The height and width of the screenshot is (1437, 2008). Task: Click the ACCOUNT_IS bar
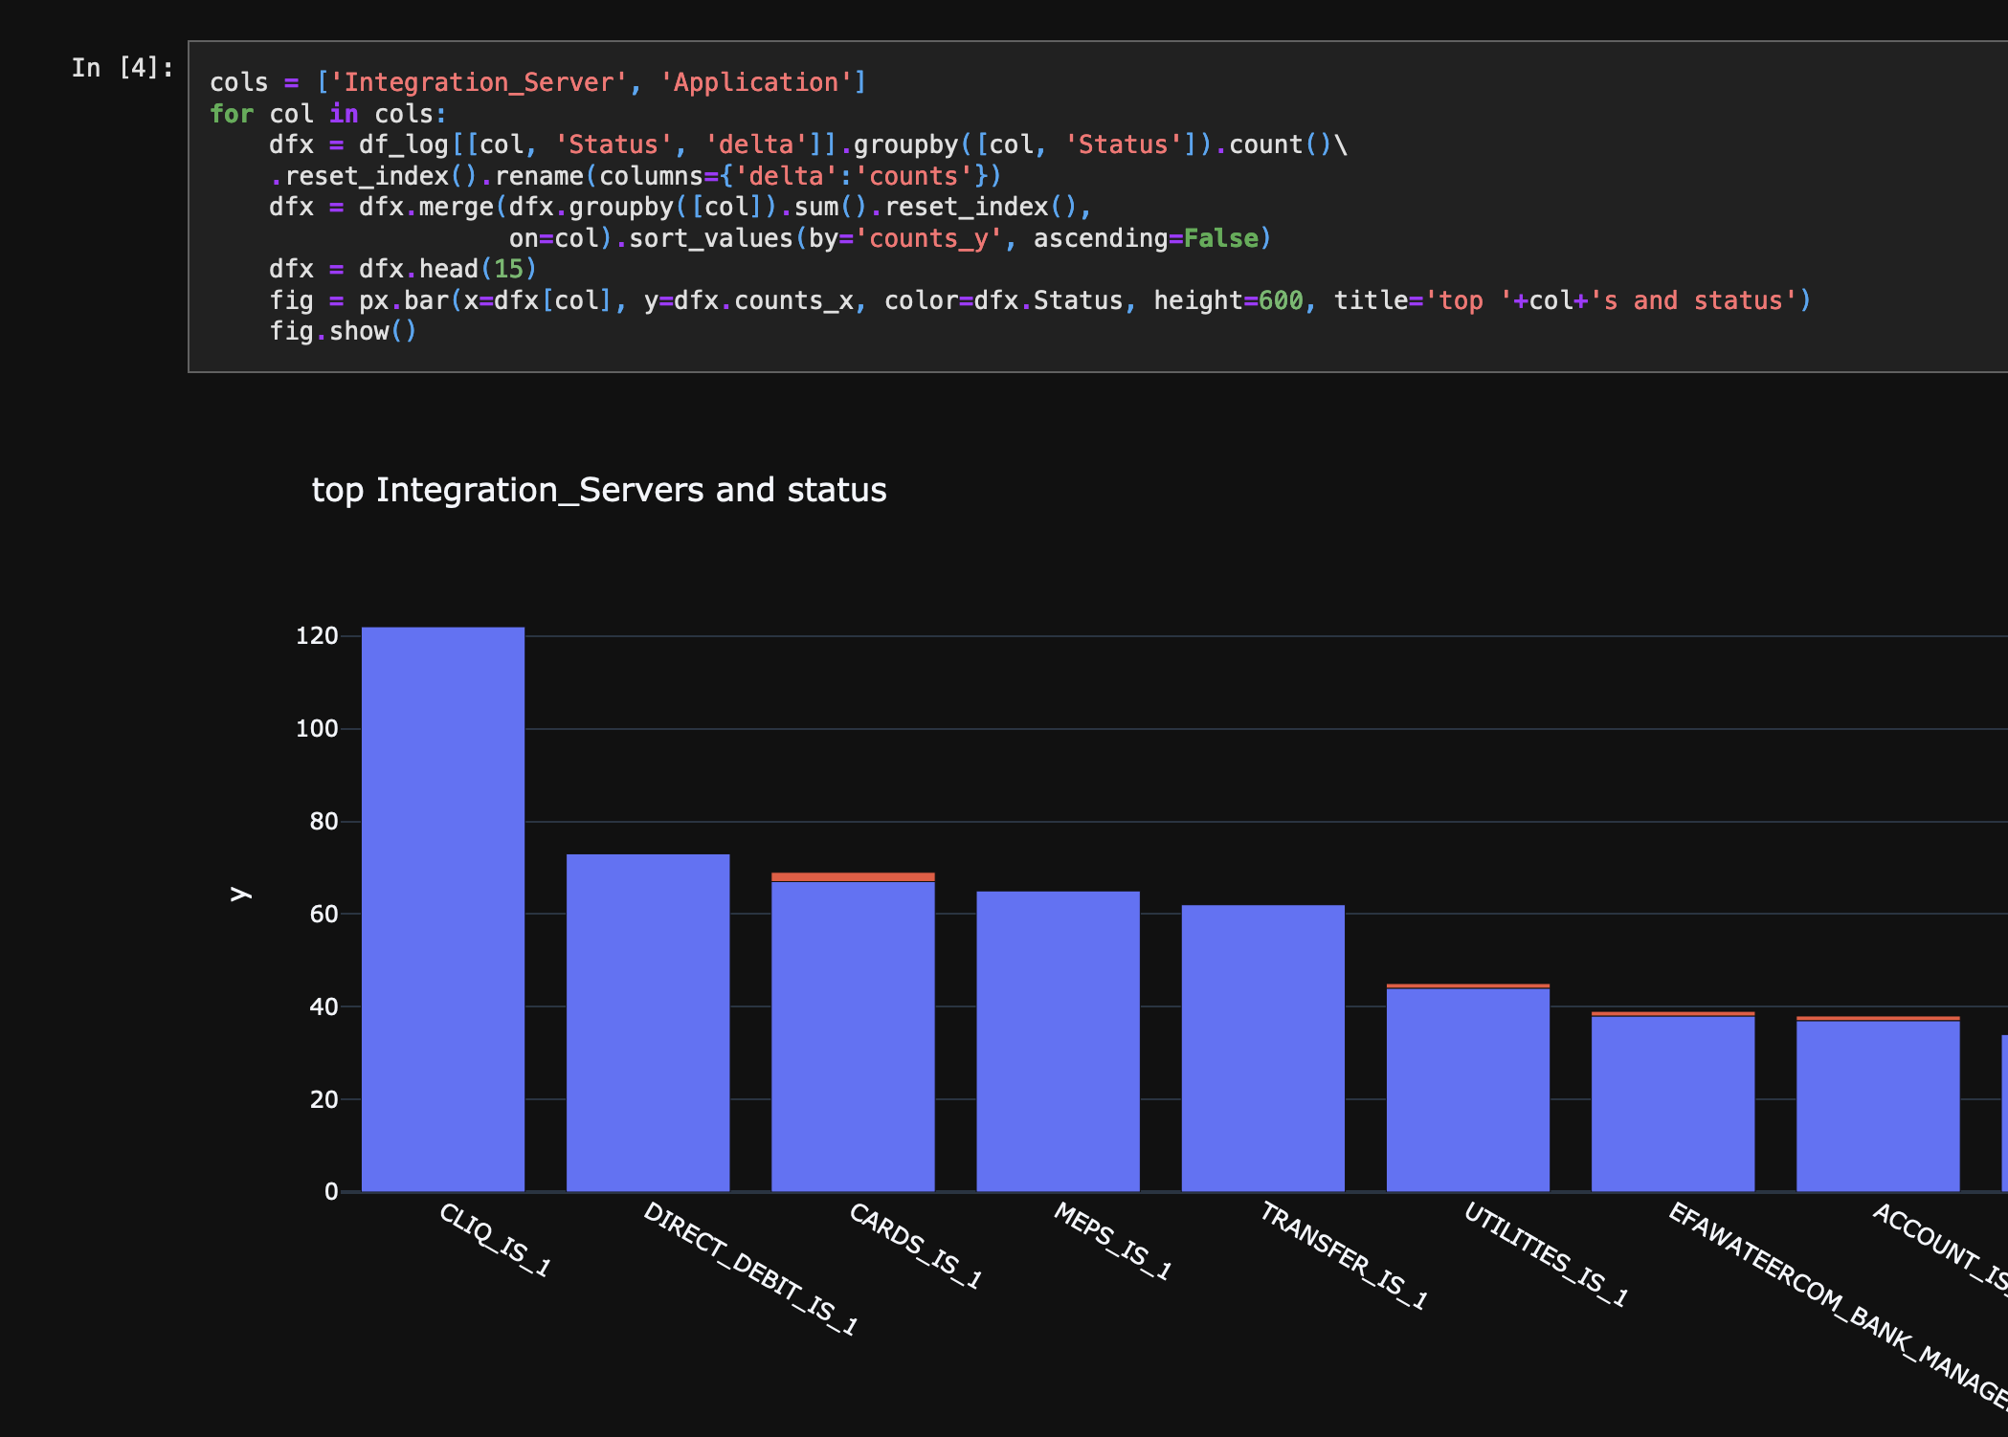[1877, 1106]
